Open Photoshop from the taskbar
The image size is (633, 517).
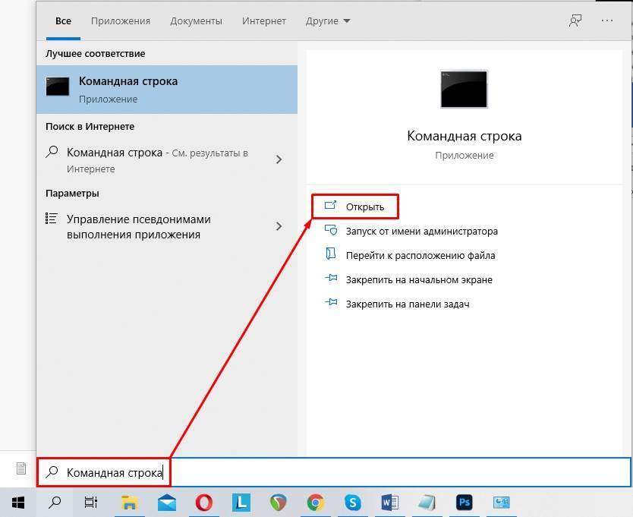point(465,502)
